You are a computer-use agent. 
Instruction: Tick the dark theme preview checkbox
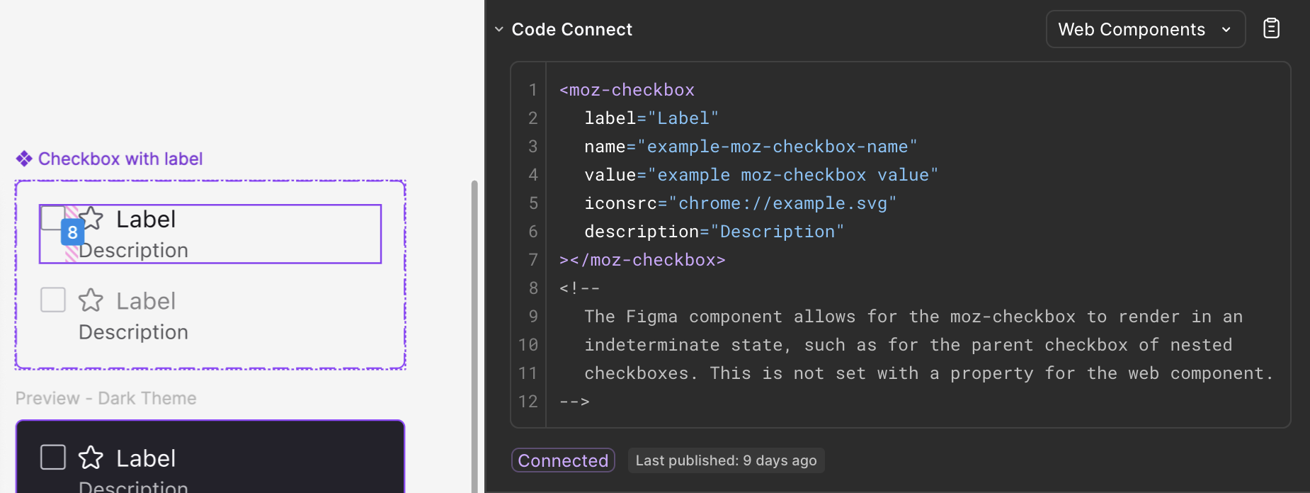[x=53, y=458]
